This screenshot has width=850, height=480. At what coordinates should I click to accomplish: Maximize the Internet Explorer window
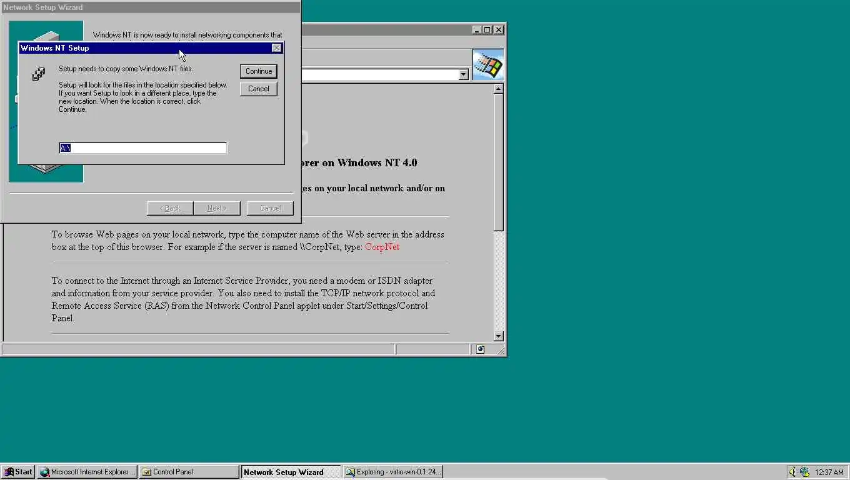click(x=487, y=29)
